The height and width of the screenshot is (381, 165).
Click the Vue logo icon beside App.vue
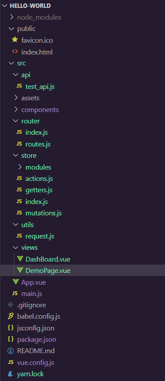16,282
